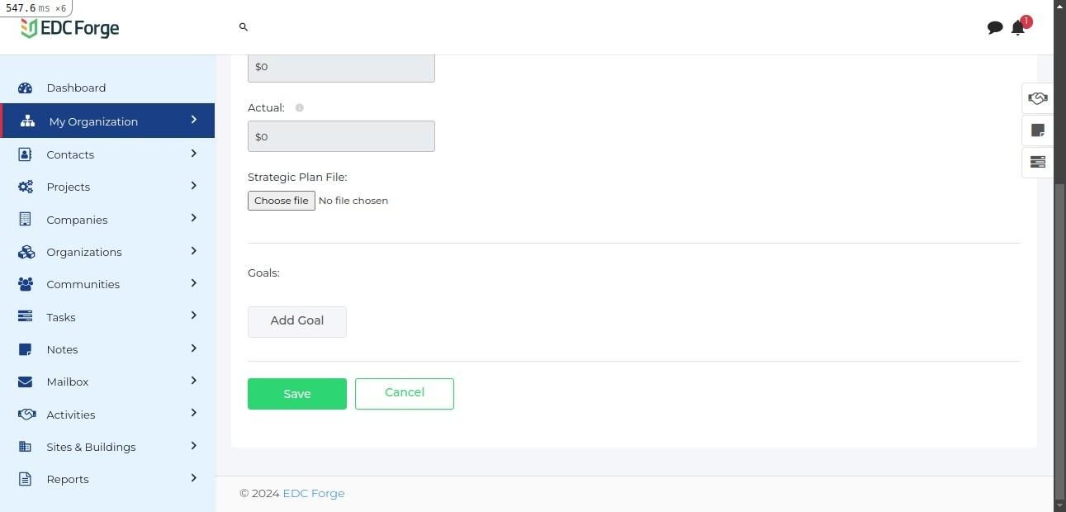Click the search magnifier icon
The image size is (1066, 512).
point(244,27)
